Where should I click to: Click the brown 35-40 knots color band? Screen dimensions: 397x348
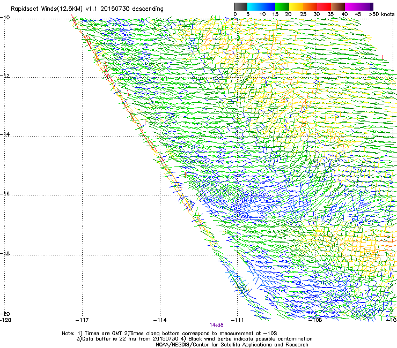[338, 6]
